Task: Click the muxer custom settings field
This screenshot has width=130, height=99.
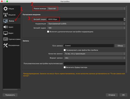Action: pos(95,64)
